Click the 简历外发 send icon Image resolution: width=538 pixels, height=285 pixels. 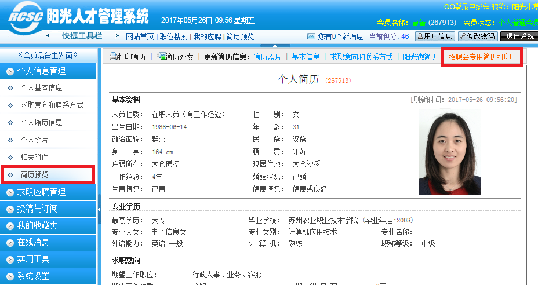coord(161,57)
